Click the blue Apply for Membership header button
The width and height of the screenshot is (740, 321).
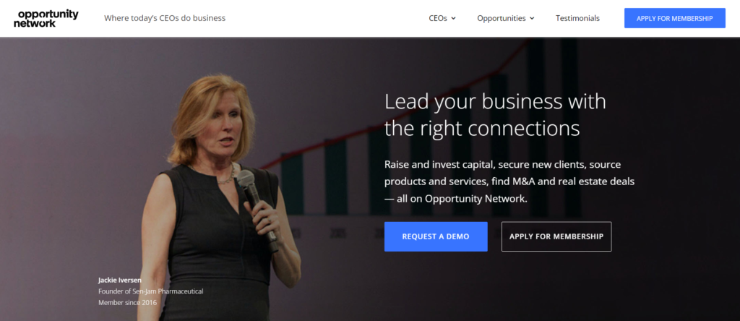point(675,18)
